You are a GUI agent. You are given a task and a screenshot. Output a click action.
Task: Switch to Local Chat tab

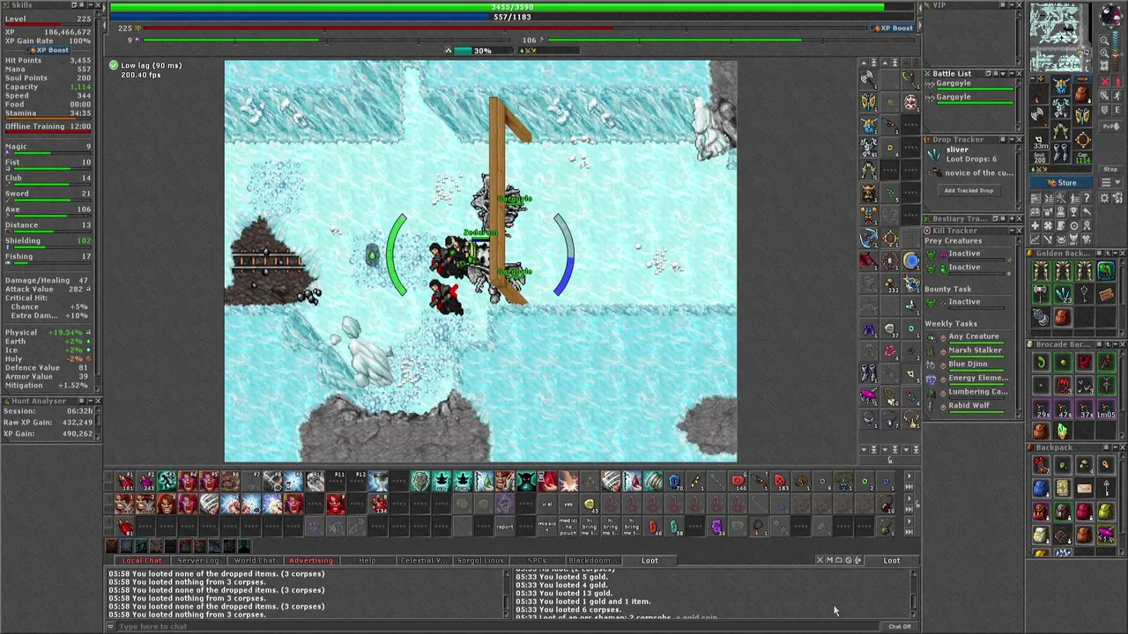point(143,560)
